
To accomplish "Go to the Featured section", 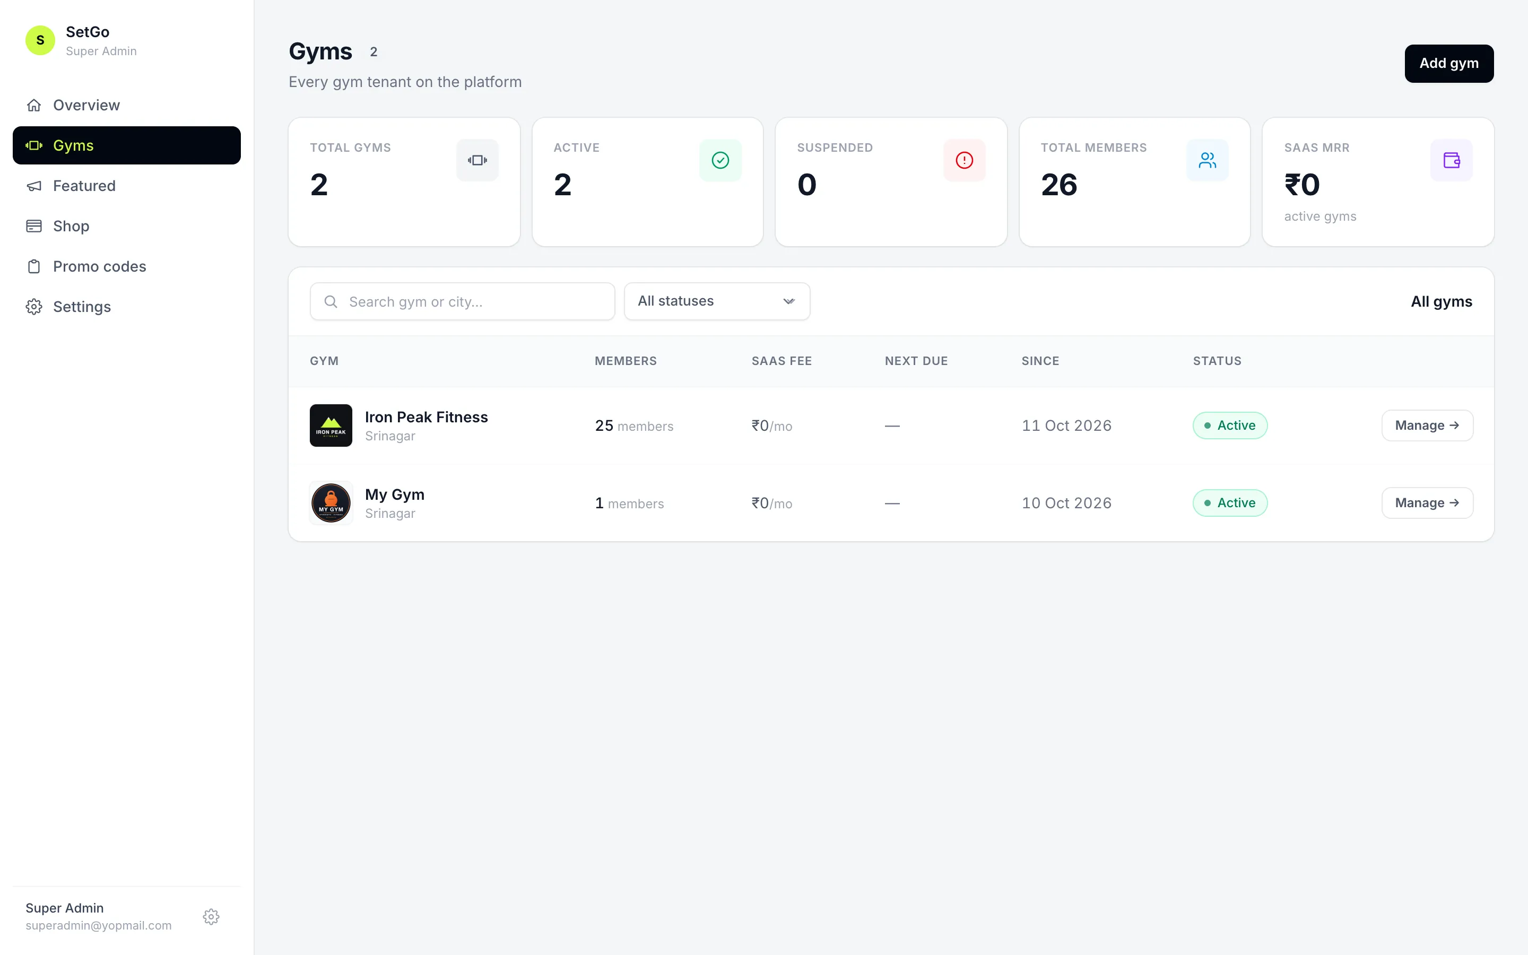I will [x=126, y=186].
